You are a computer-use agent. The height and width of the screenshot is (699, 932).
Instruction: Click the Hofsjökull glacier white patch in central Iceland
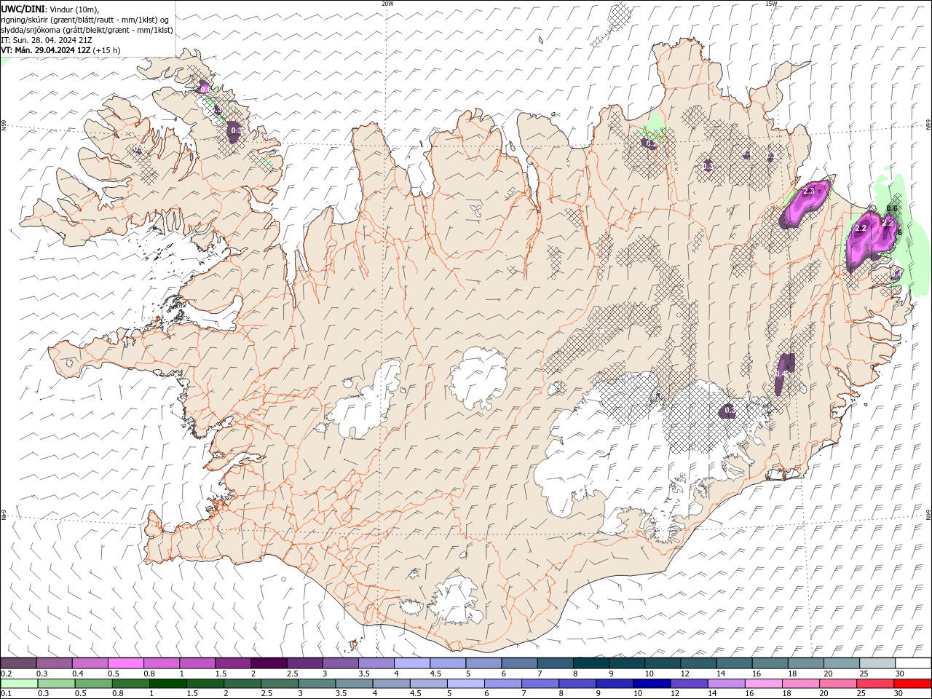pyautogui.click(x=478, y=378)
